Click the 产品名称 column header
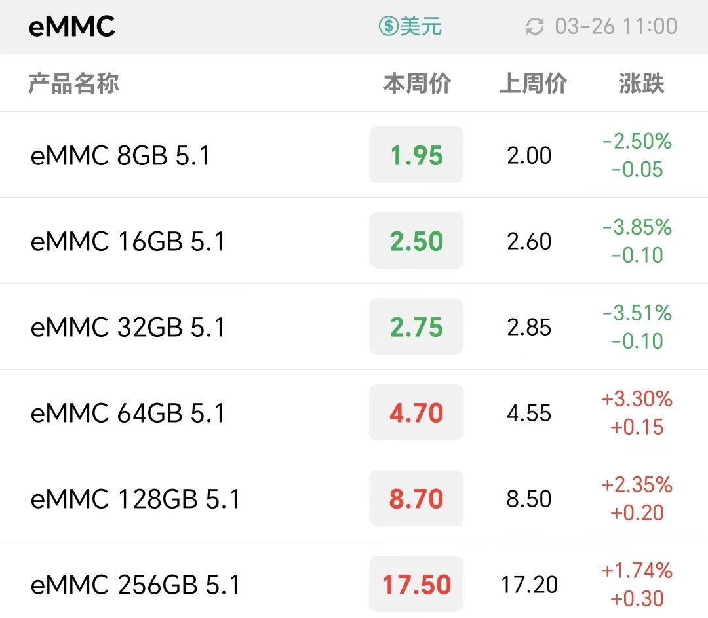 pos(73,83)
